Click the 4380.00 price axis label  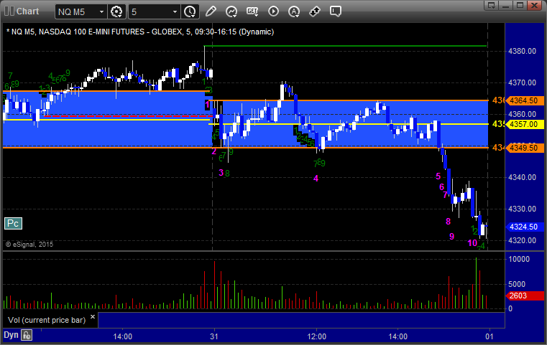[522, 51]
